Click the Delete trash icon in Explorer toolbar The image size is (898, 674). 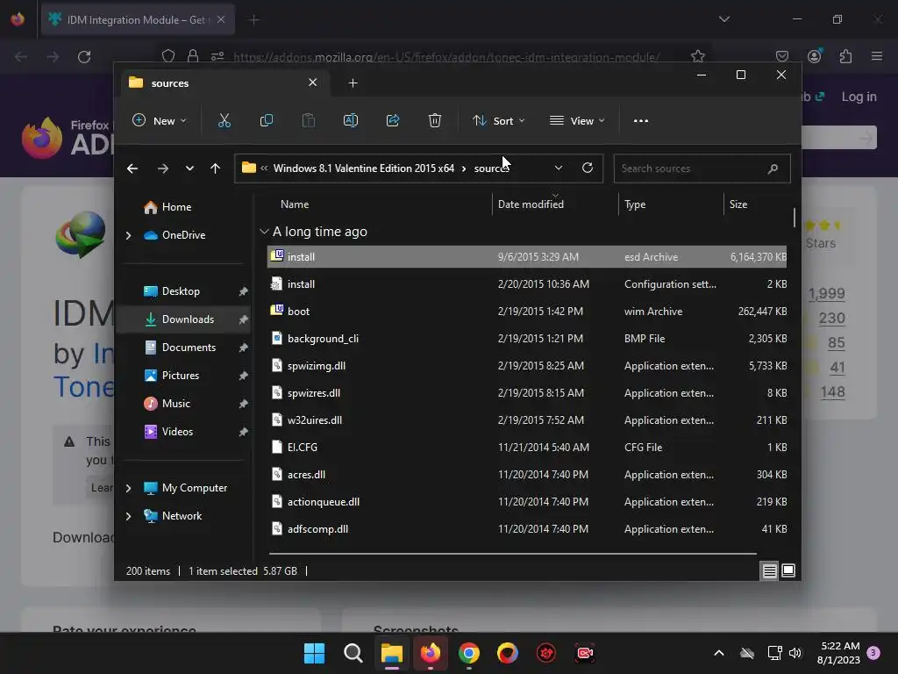435,120
